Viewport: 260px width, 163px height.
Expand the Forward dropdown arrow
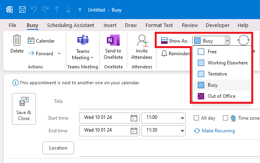[59, 53]
